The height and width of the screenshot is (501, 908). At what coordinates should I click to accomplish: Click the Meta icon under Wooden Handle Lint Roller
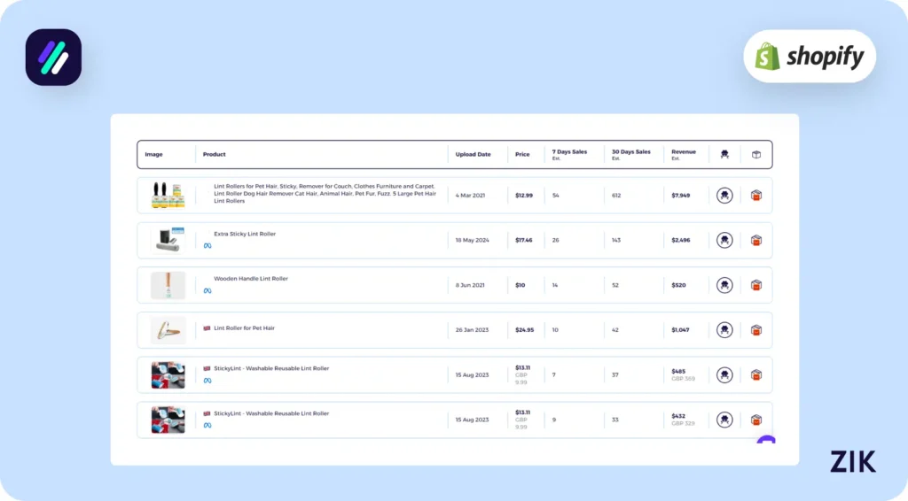[x=207, y=290]
